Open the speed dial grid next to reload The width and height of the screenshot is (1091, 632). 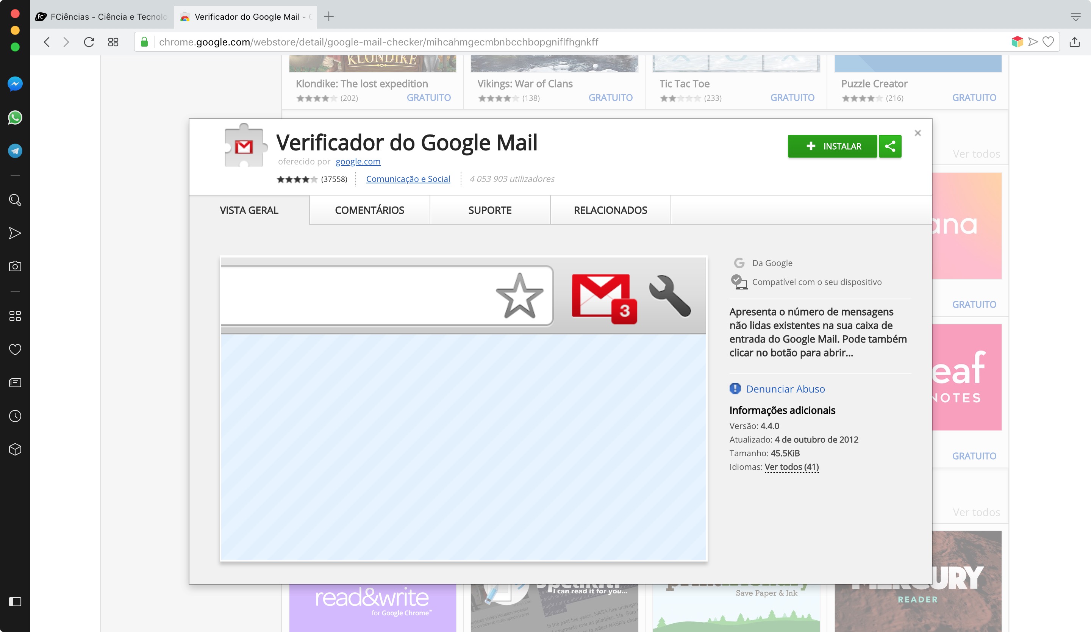click(113, 42)
